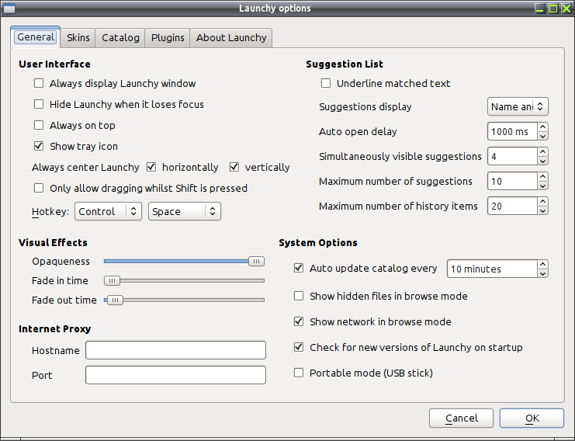The width and height of the screenshot is (575, 441).
Task: Minimize the Launchy options window
Action: pyautogui.click(x=539, y=8)
